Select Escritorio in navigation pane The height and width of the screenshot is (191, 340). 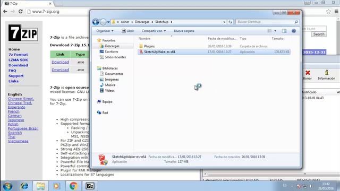click(109, 51)
